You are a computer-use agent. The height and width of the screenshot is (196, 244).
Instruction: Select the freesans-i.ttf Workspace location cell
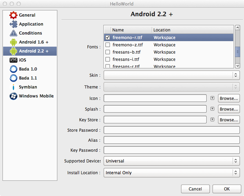(x=164, y=59)
